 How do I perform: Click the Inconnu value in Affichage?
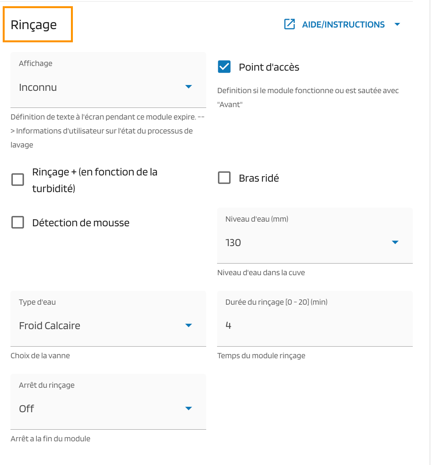38,87
